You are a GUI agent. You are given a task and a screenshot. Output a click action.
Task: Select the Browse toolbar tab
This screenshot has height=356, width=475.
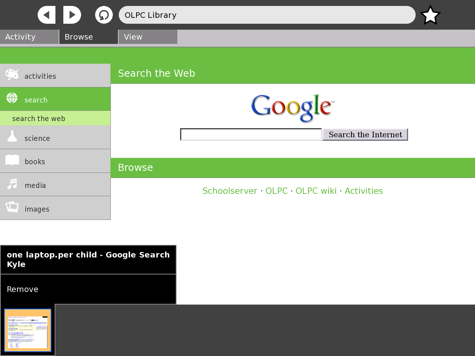pos(89,37)
